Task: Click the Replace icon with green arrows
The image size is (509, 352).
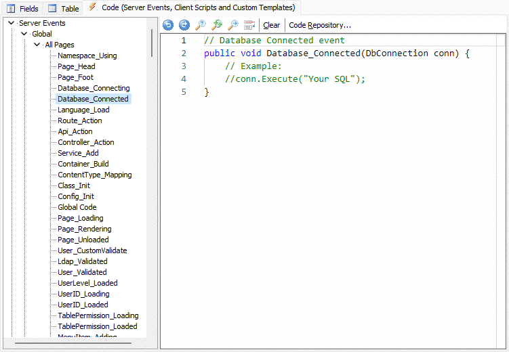Action: coord(216,25)
